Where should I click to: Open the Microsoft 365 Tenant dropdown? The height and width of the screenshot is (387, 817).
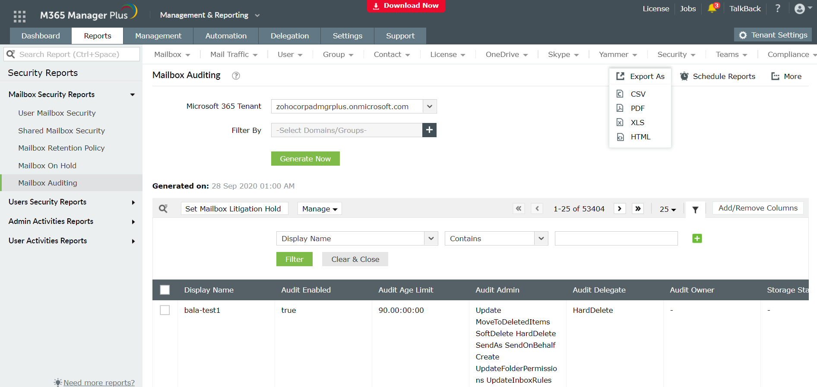tap(430, 106)
